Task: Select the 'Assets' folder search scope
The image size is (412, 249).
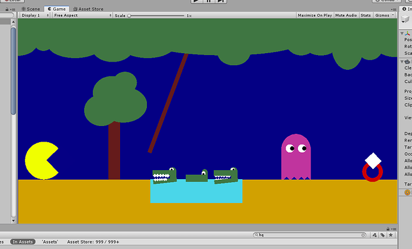Action: (x=50, y=242)
